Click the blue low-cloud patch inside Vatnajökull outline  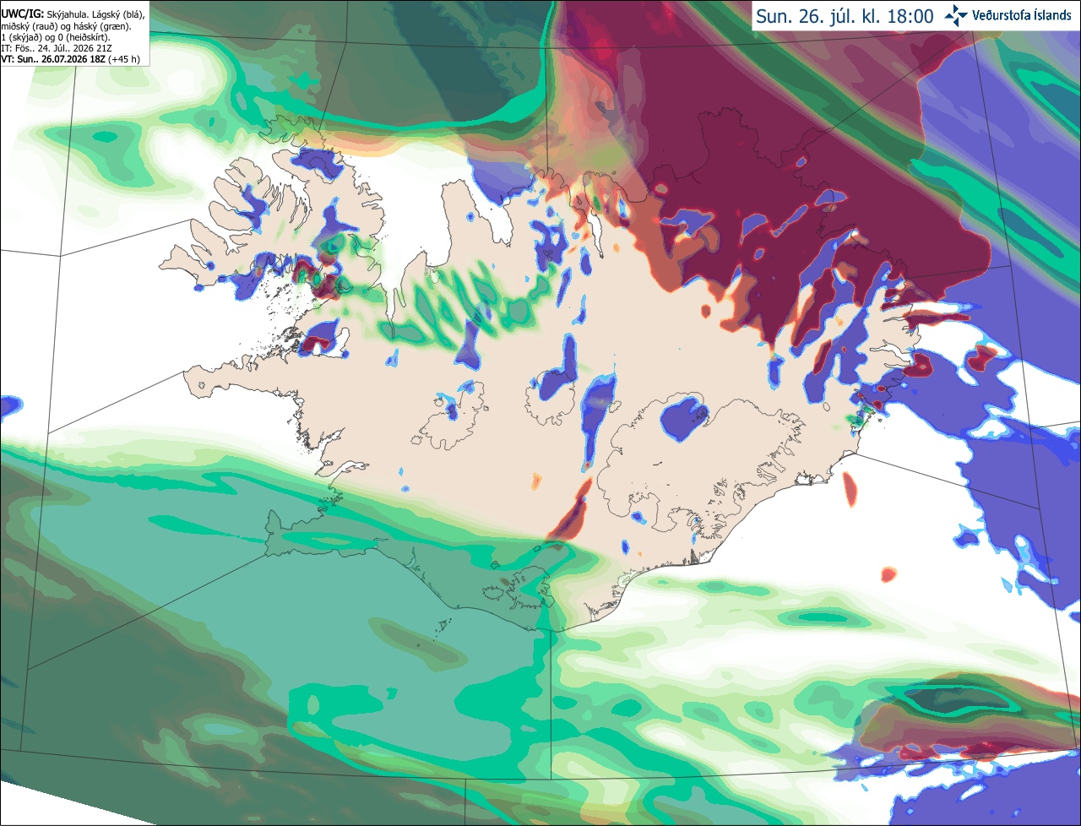coord(683,418)
